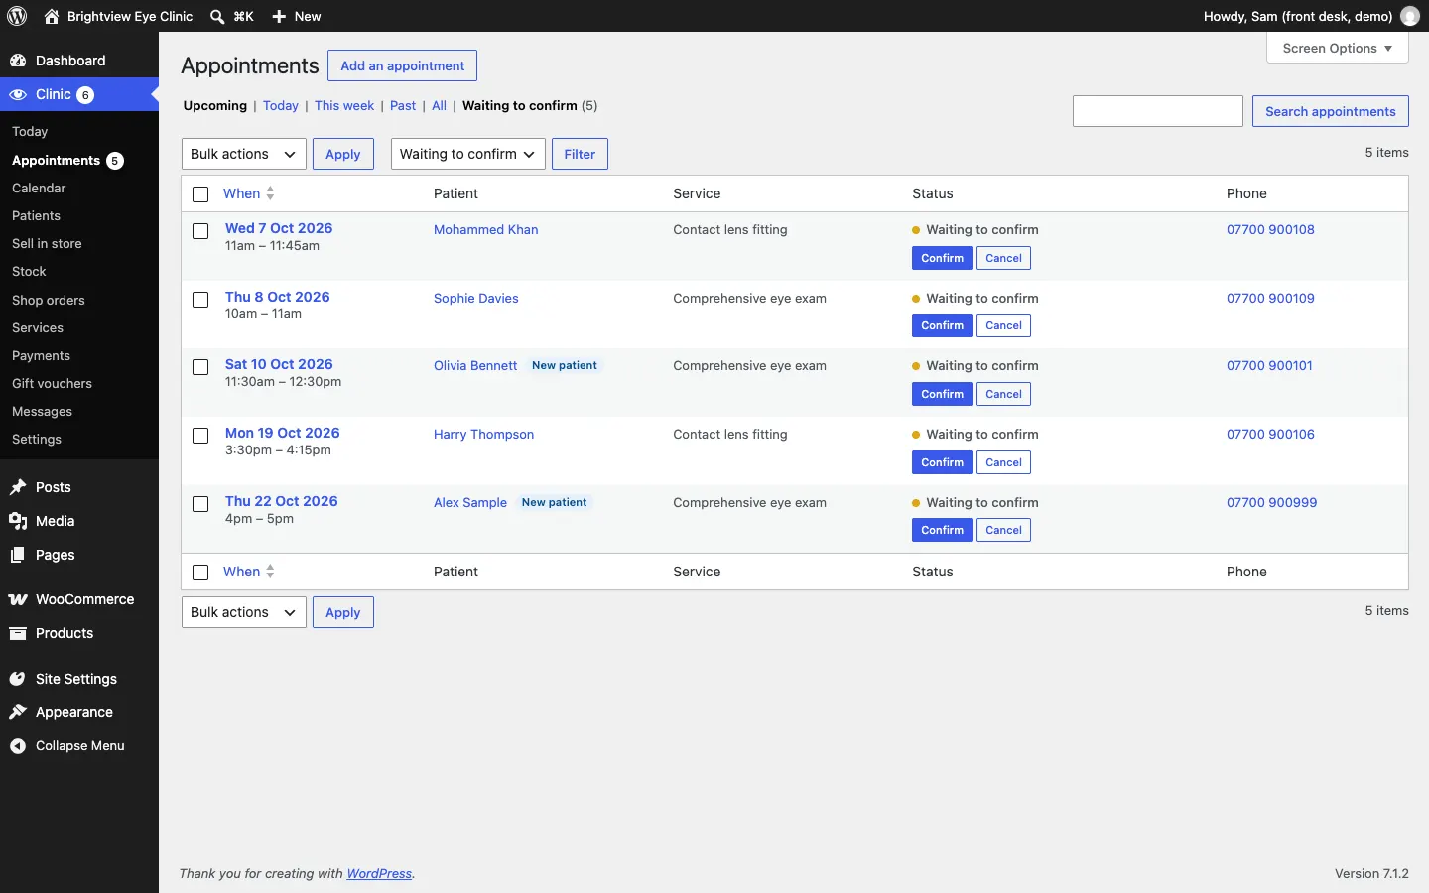Cancel Sophie Davies' appointment
The height and width of the screenshot is (893, 1429).
[x=1003, y=325]
